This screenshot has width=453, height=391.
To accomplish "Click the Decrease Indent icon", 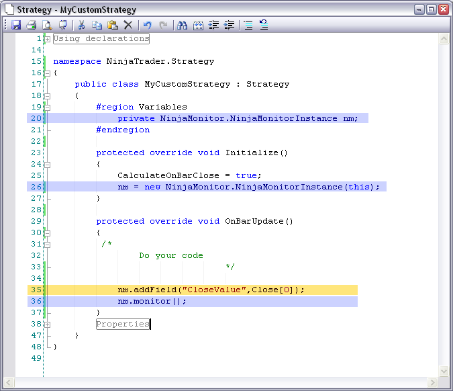I will click(214, 25).
